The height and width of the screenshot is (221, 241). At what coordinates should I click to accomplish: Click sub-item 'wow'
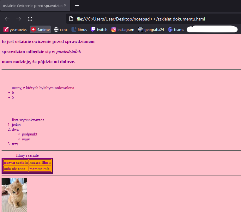26,139
